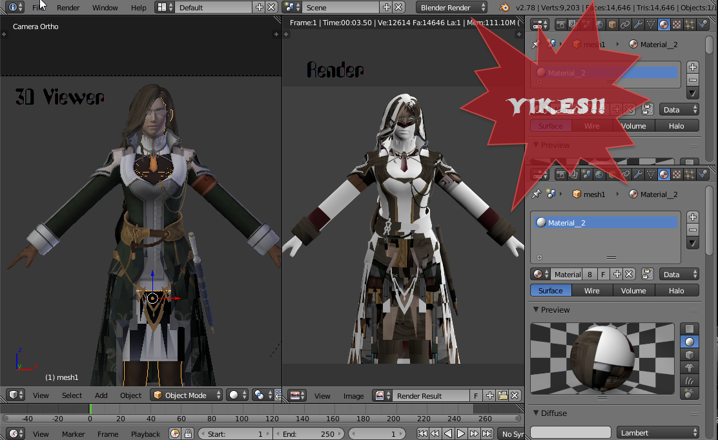The image size is (718, 440).
Task: Open Particles tab in lower properties panel
Action: pos(689,174)
